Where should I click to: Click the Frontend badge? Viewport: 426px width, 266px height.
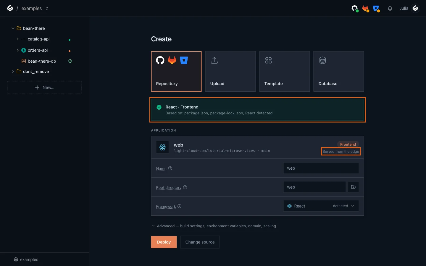click(348, 144)
